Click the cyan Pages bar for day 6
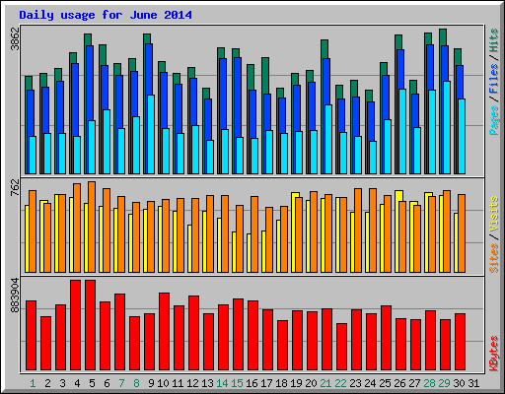This screenshot has width=505, height=394. pyautogui.click(x=107, y=142)
